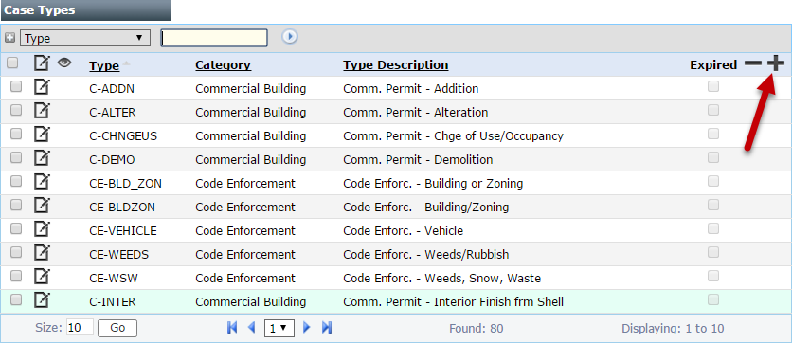Image resolution: width=792 pixels, height=343 pixels.
Task: Open edit icon for C-ADDN row
Action: click(42, 88)
